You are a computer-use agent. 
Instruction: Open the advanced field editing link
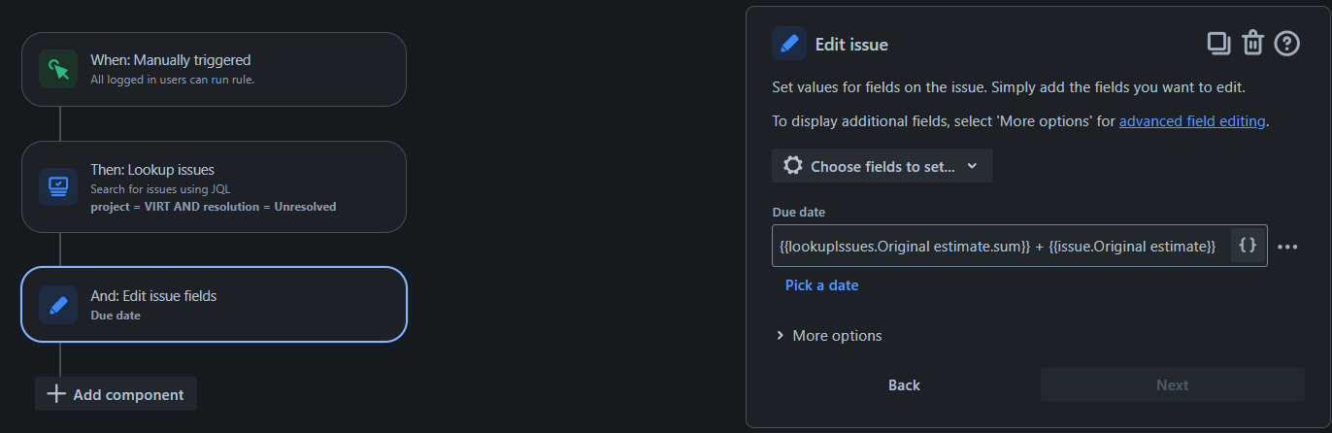pyautogui.click(x=1192, y=121)
